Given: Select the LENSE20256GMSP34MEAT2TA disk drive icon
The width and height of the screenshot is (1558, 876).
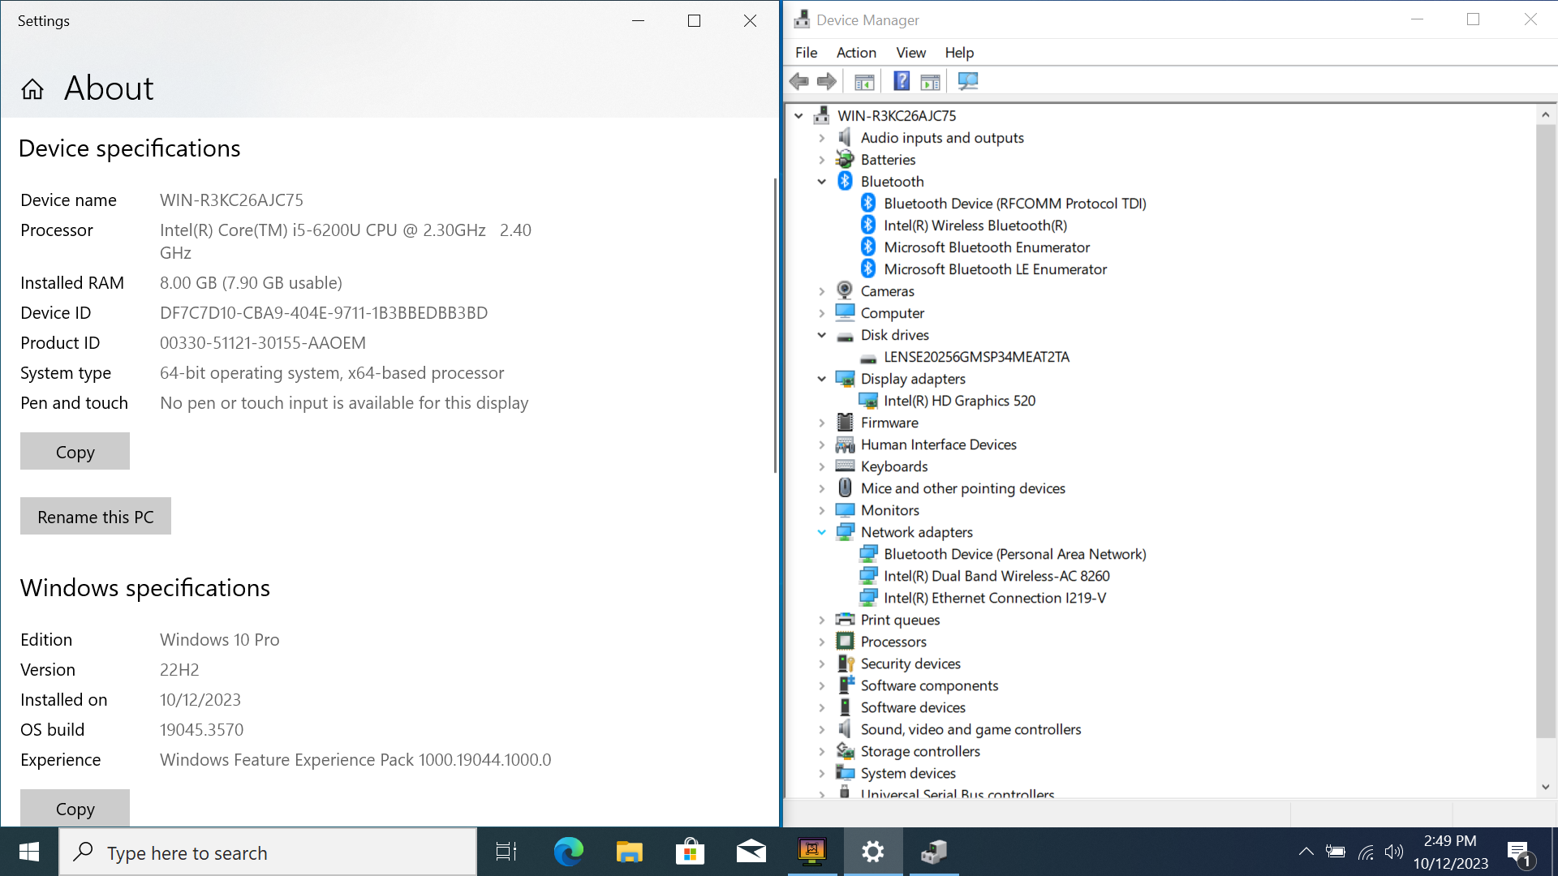Looking at the screenshot, I should 868,358.
